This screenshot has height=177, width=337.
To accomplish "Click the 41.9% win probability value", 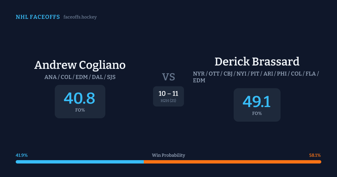I will click(22, 155).
